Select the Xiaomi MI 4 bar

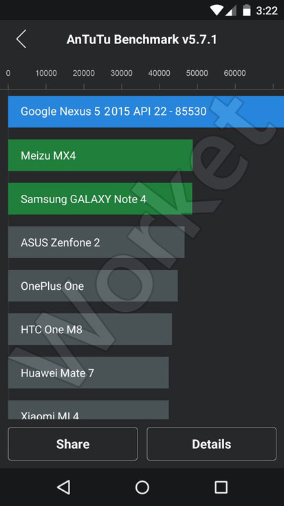[88, 410]
